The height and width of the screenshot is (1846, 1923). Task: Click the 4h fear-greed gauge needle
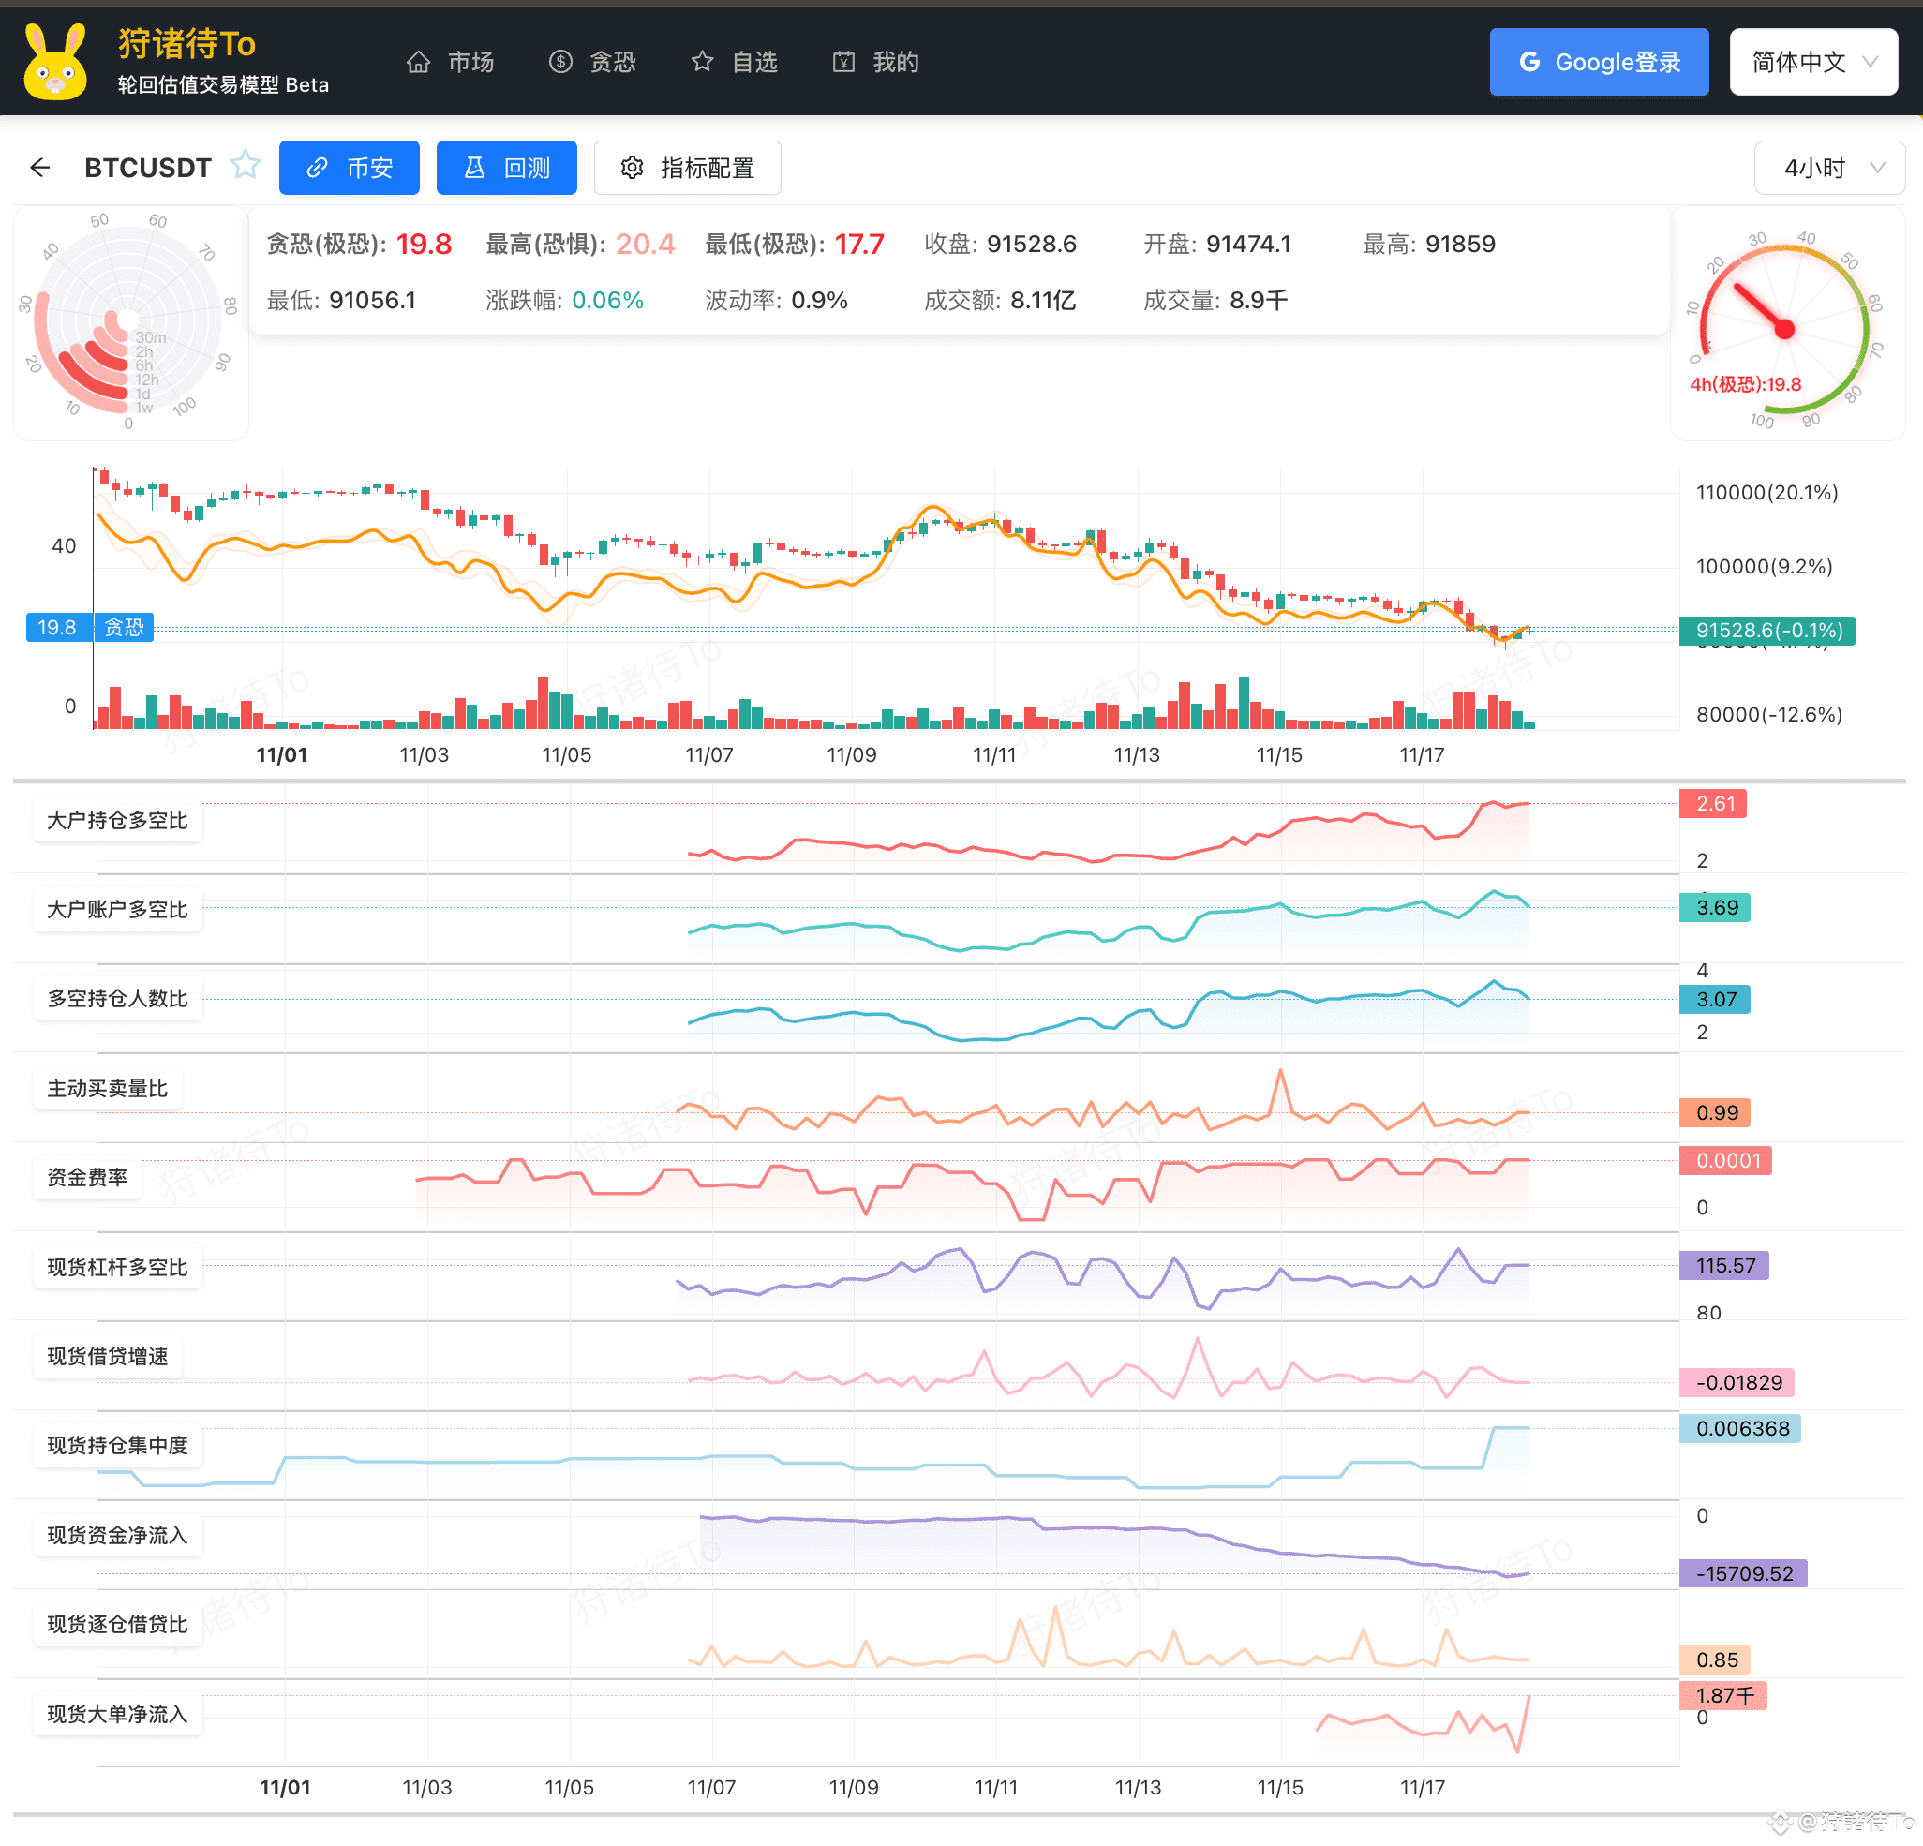click(1760, 308)
